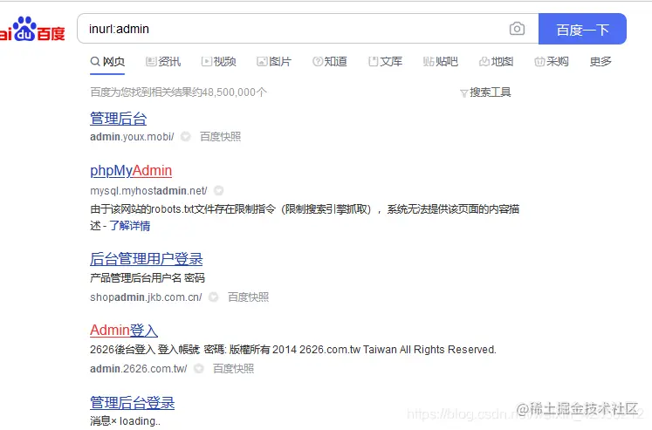Image resolution: width=652 pixels, height=430 pixels.
Task: Open the 管理后台登录 result link
Action: point(132,403)
